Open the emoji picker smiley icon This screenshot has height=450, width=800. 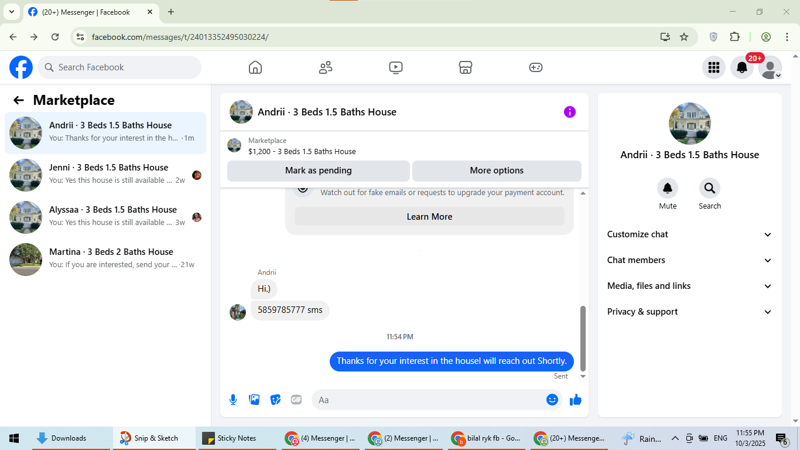pos(552,400)
